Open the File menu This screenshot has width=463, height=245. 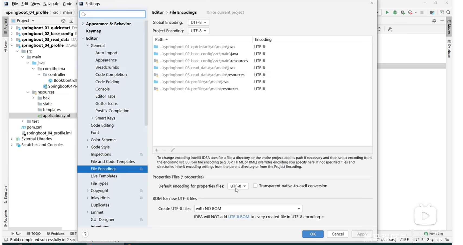coord(15,4)
